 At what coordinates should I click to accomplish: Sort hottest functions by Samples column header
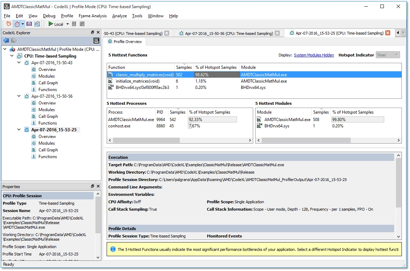pyautogui.click(x=184, y=67)
